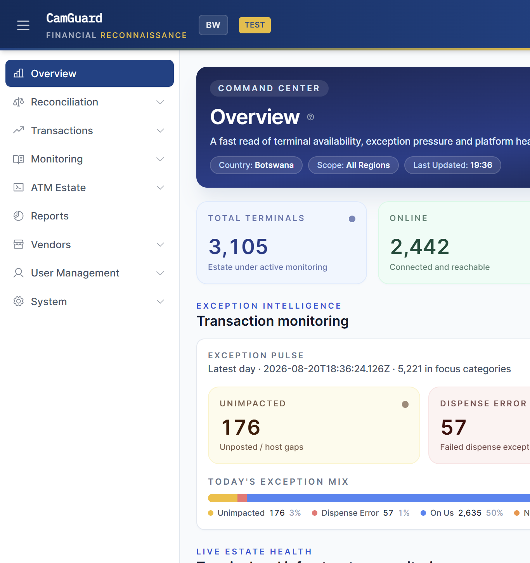Click the 5,221 in focus categories text

tap(454, 369)
